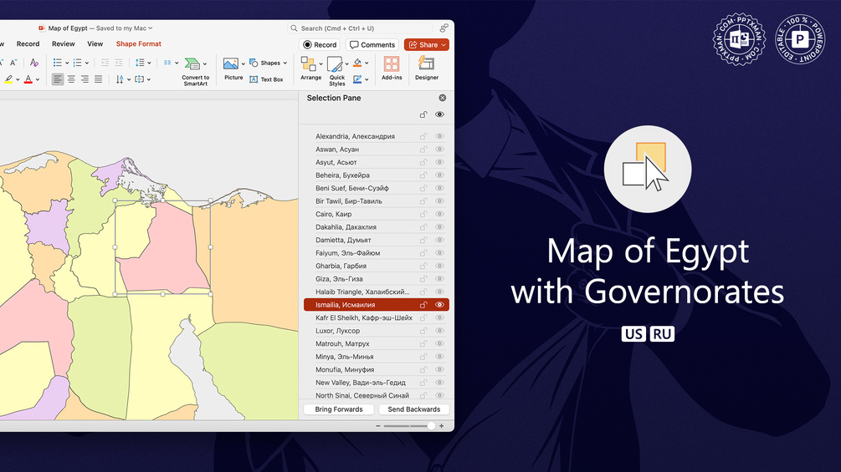
Task: Click Bring Forwards button
Action: tap(339, 409)
